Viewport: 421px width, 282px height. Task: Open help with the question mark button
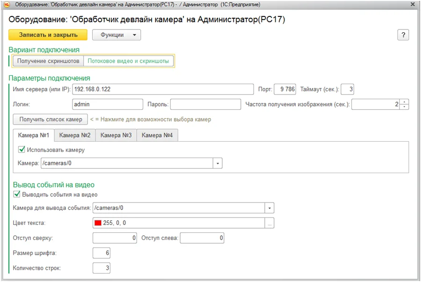click(403, 35)
